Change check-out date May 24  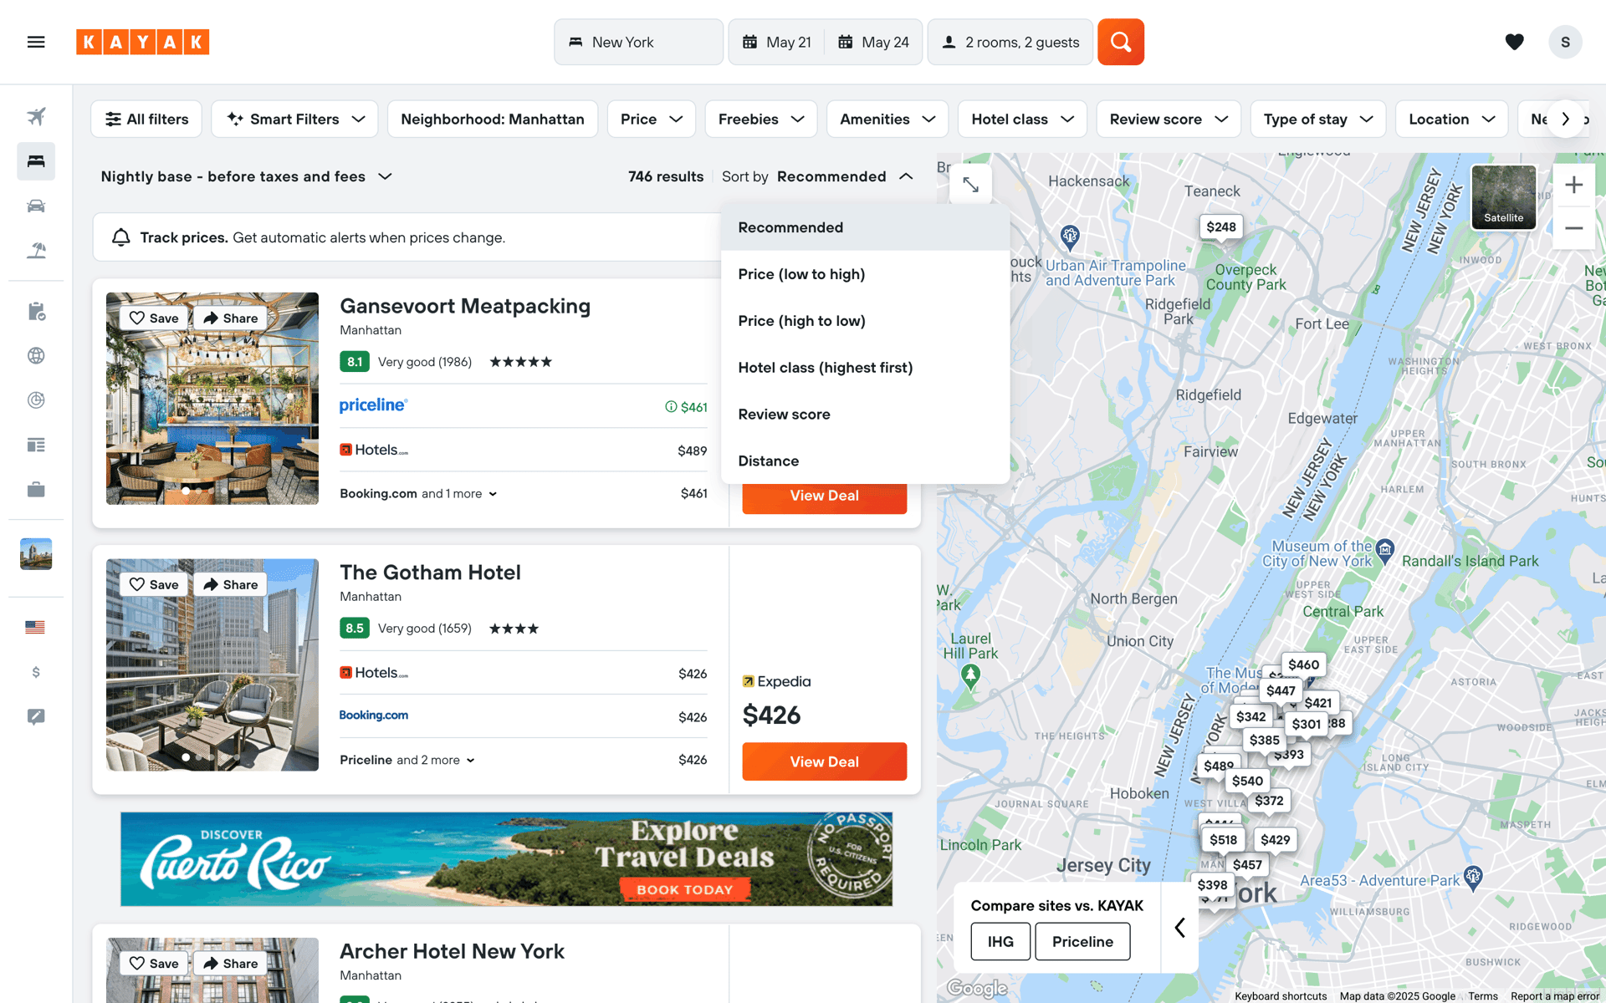pos(874,42)
